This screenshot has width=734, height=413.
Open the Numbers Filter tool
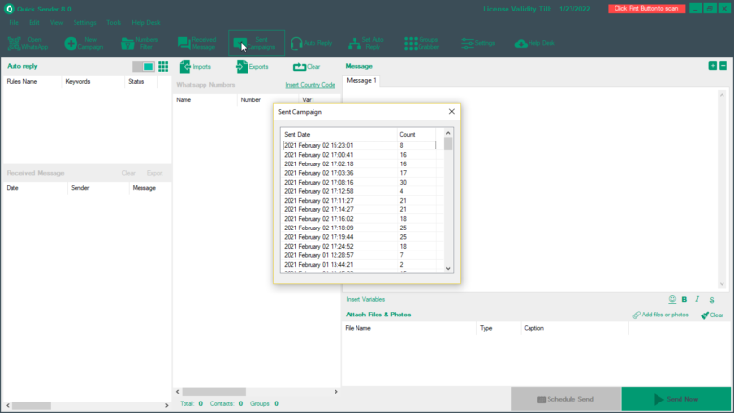pyautogui.click(x=140, y=43)
